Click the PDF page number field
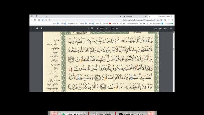 coord(113,28)
